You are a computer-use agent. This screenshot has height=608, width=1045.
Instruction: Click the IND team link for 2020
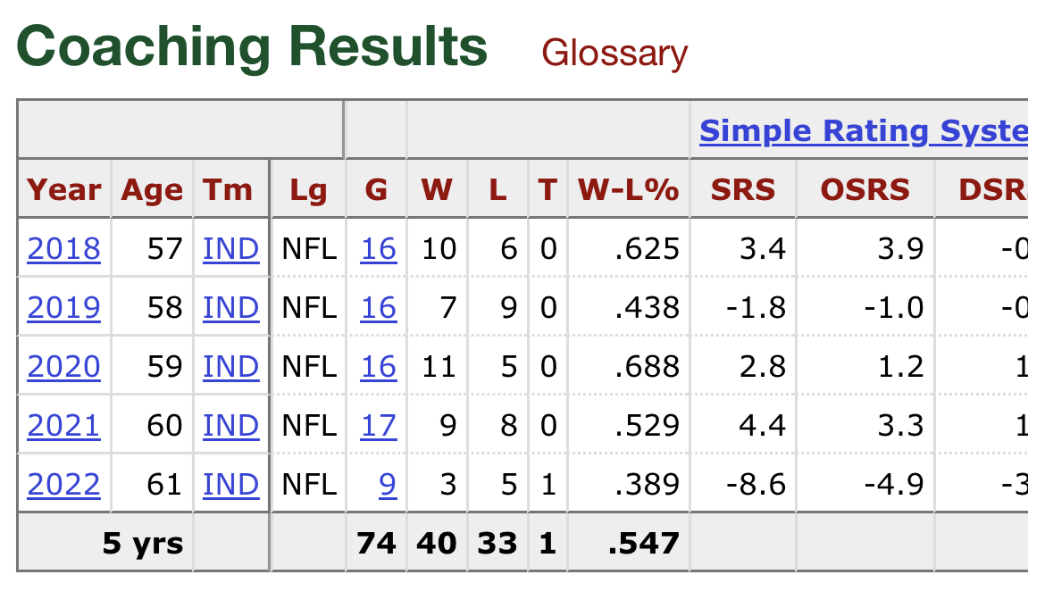tap(230, 366)
